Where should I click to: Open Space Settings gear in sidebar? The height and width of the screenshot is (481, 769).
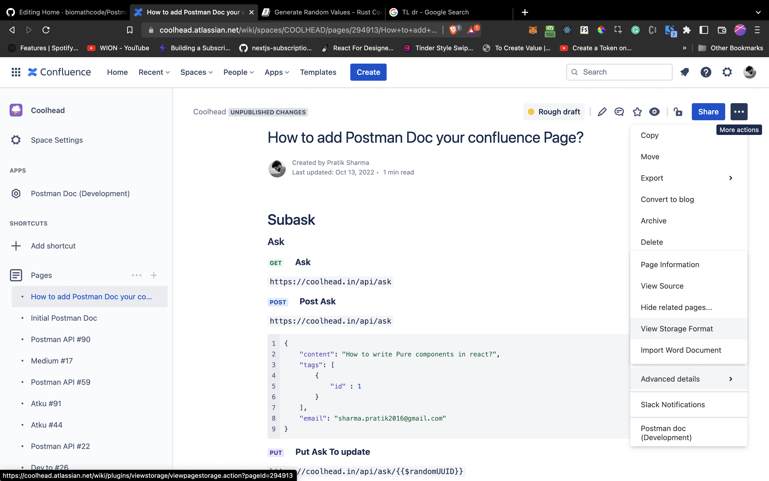click(16, 140)
